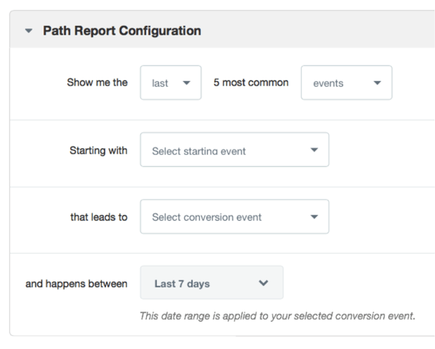Open the 'last' dropdown field
Screen dimensions: 435x349
click(x=171, y=82)
